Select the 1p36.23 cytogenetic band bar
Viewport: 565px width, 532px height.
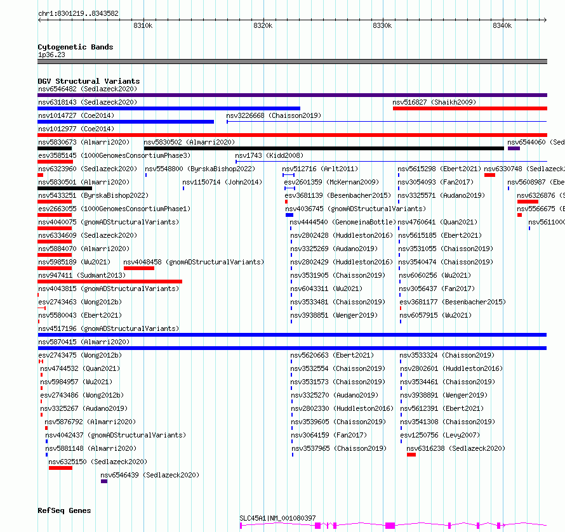[292, 62]
